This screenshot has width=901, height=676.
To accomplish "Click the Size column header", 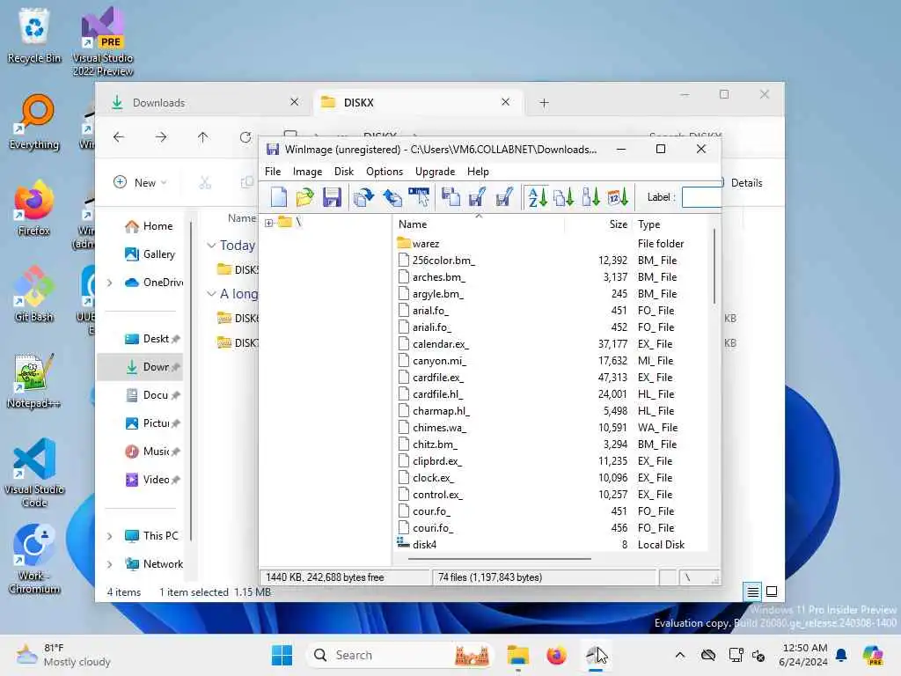I will pos(619,224).
